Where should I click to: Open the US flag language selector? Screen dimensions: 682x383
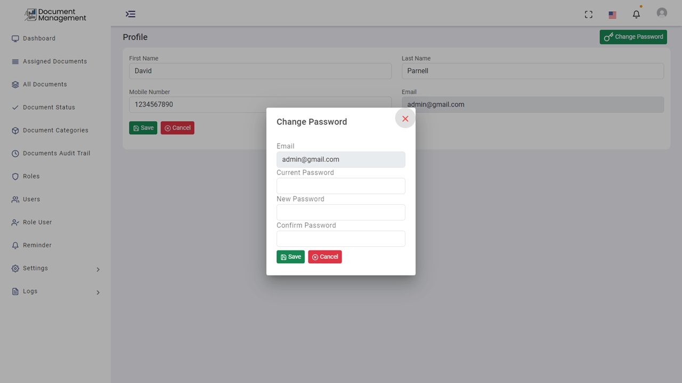point(612,15)
